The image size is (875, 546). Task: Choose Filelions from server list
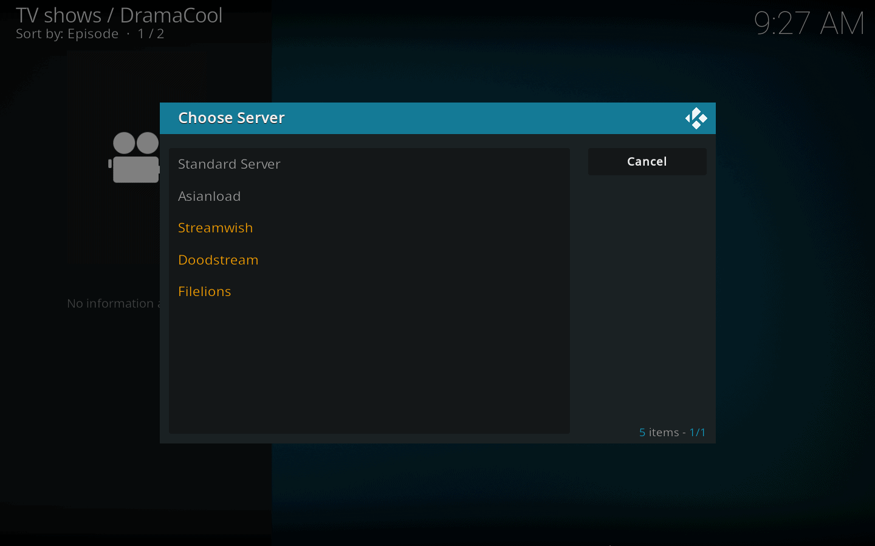pos(204,292)
